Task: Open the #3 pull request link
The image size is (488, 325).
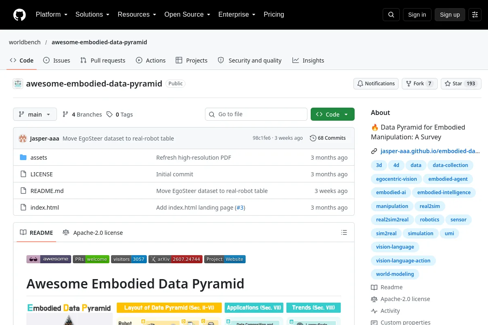Action: click(x=240, y=208)
